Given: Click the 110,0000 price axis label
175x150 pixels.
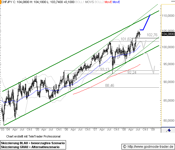Looking at the screenshot, I should [x=168, y=16].
